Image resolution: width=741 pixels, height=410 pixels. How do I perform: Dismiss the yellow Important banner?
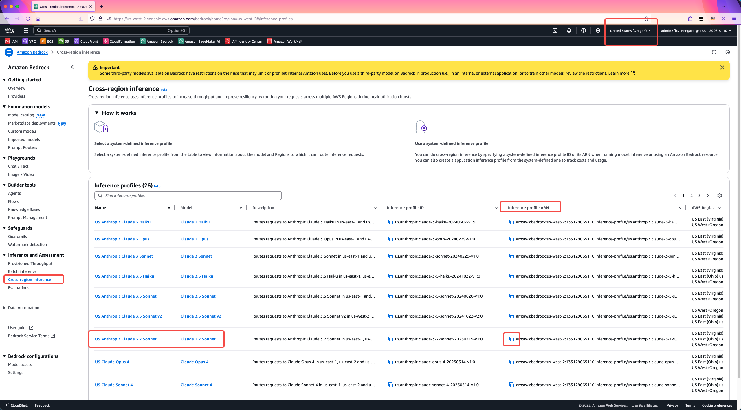click(722, 68)
